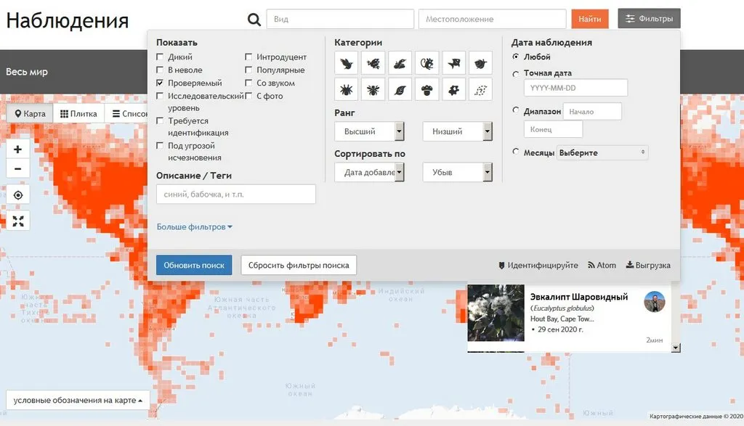
Task: Select the Точная дата radio button
Action: tap(516, 73)
